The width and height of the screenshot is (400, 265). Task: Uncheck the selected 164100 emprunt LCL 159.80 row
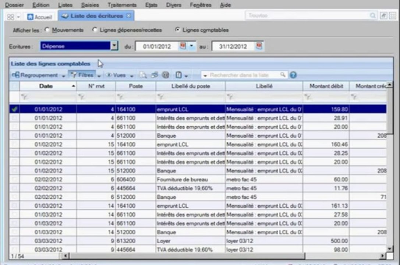tap(14, 109)
